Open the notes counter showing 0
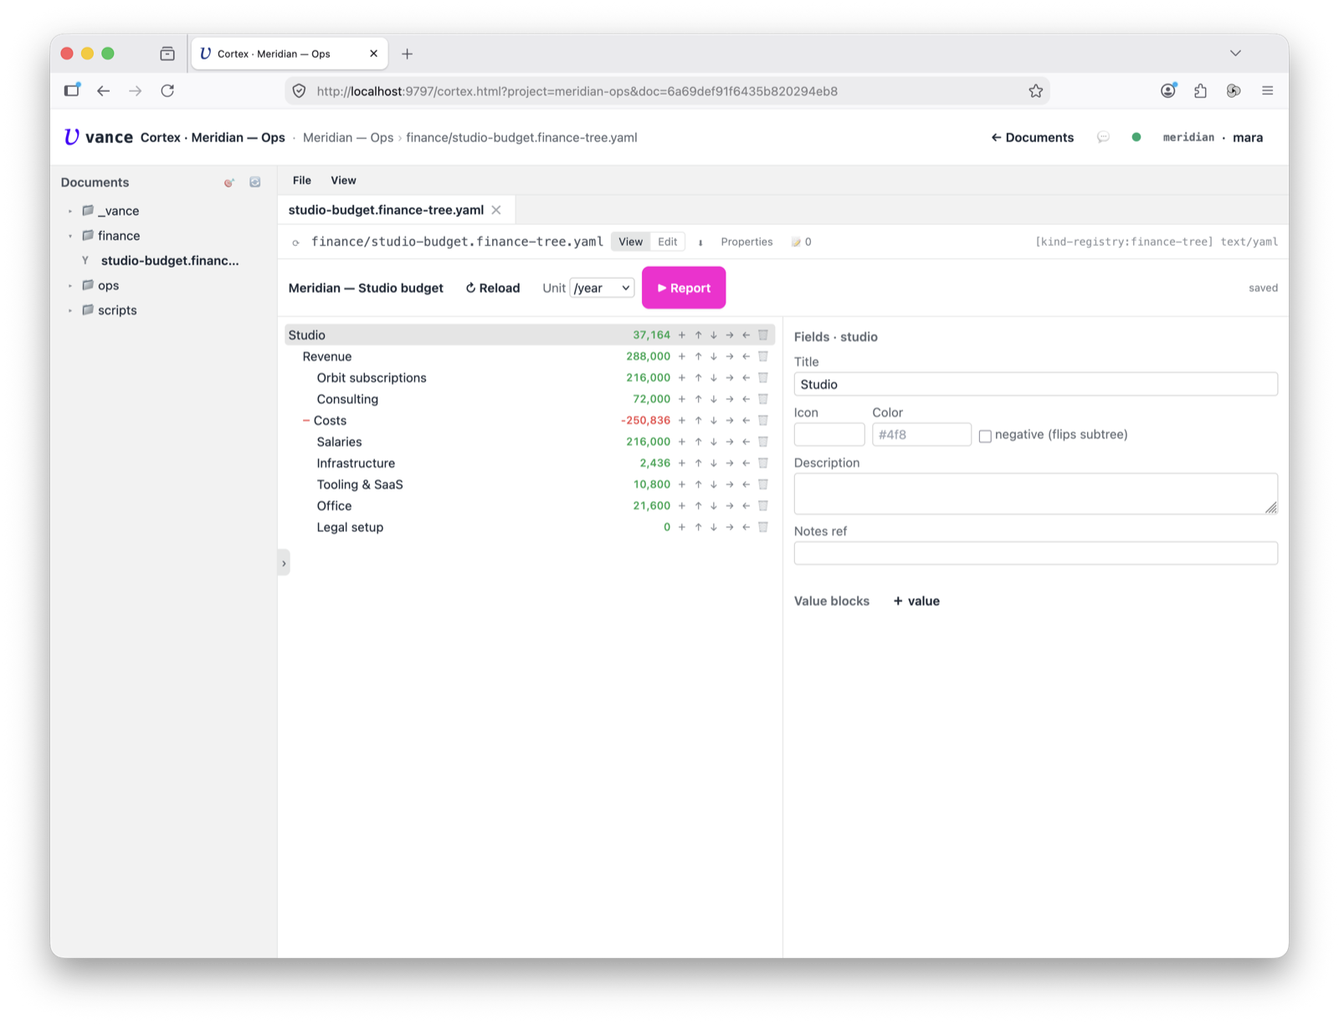 click(802, 242)
